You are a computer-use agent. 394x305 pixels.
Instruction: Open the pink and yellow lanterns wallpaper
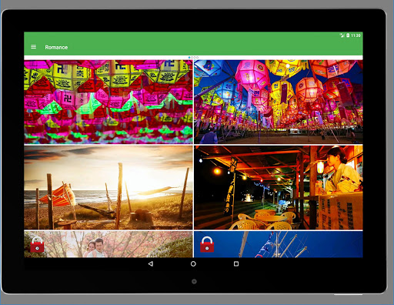coord(109,102)
